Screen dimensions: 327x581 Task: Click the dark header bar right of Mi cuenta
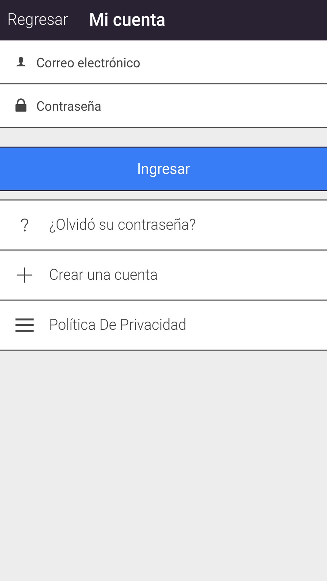(249, 20)
